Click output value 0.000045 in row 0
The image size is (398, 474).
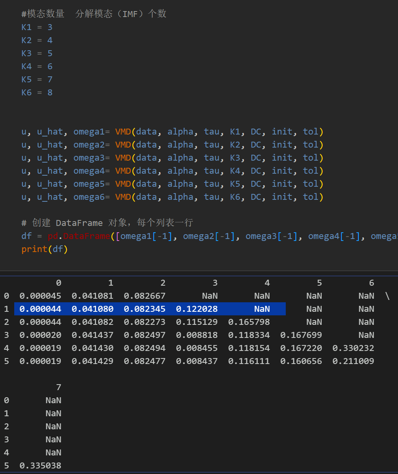pos(40,296)
